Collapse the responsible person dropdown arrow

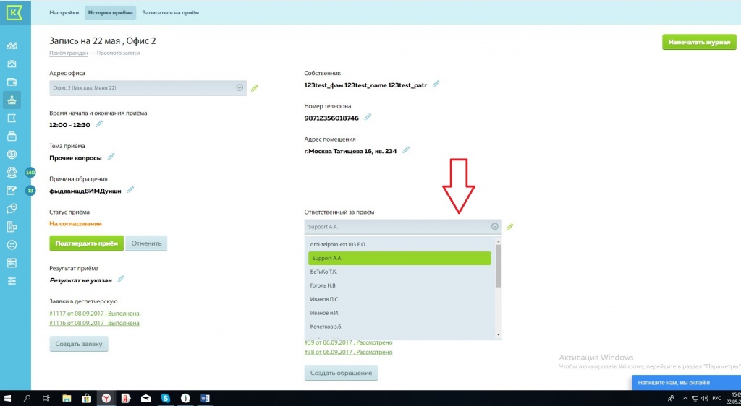[495, 226]
